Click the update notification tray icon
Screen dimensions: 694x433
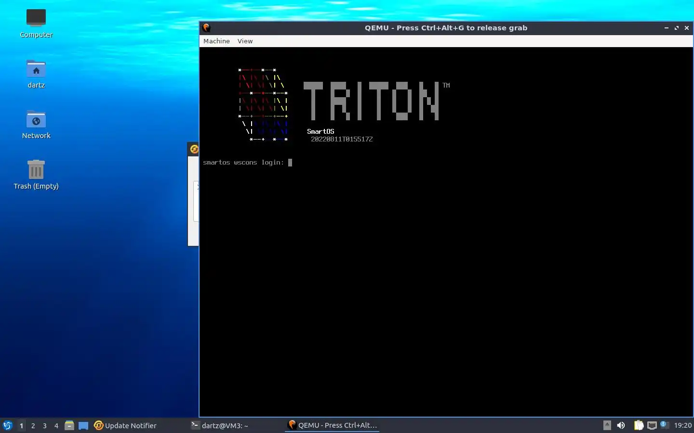pos(664,424)
